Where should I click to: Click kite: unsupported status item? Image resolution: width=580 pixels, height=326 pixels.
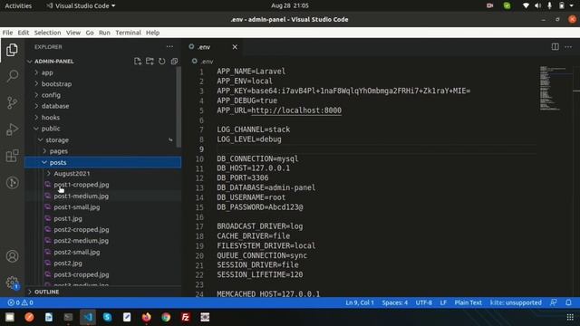[x=516, y=302]
